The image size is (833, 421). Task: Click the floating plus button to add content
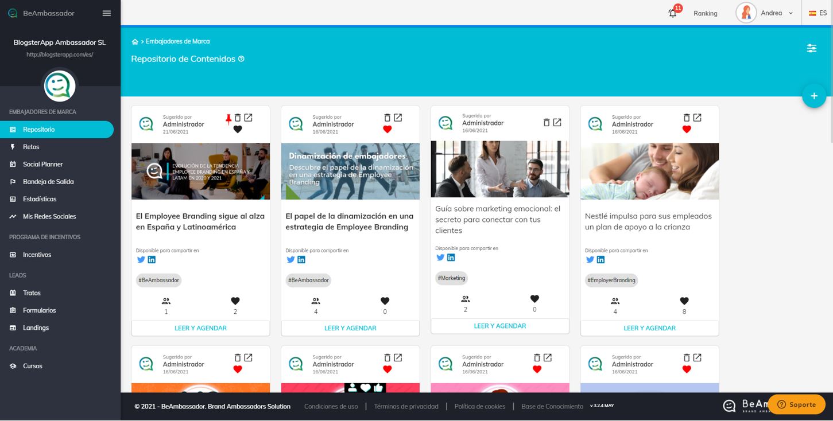[813, 96]
